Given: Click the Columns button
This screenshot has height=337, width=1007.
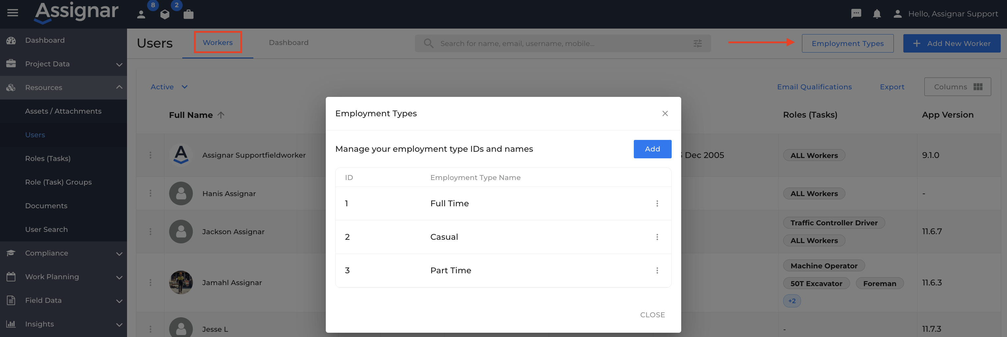Looking at the screenshot, I should click(957, 87).
